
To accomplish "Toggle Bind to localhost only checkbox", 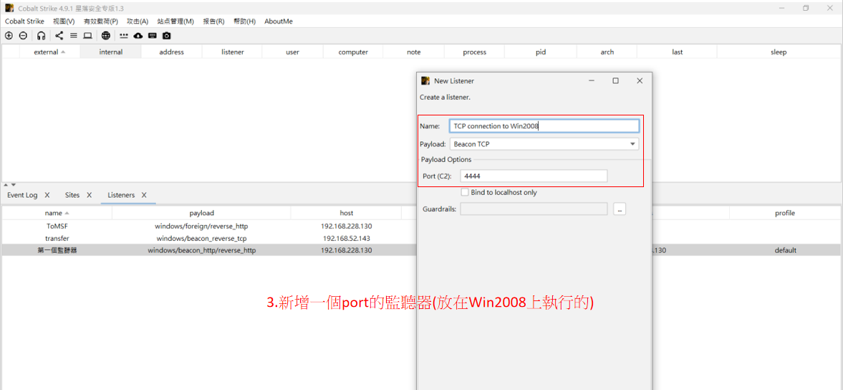I will (465, 193).
